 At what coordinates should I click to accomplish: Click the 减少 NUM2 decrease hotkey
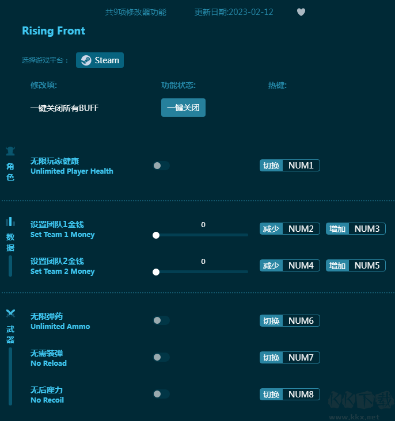click(x=290, y=229)
